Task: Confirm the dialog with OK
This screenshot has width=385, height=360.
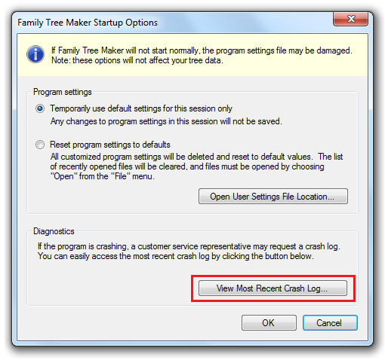Action: 269,323
